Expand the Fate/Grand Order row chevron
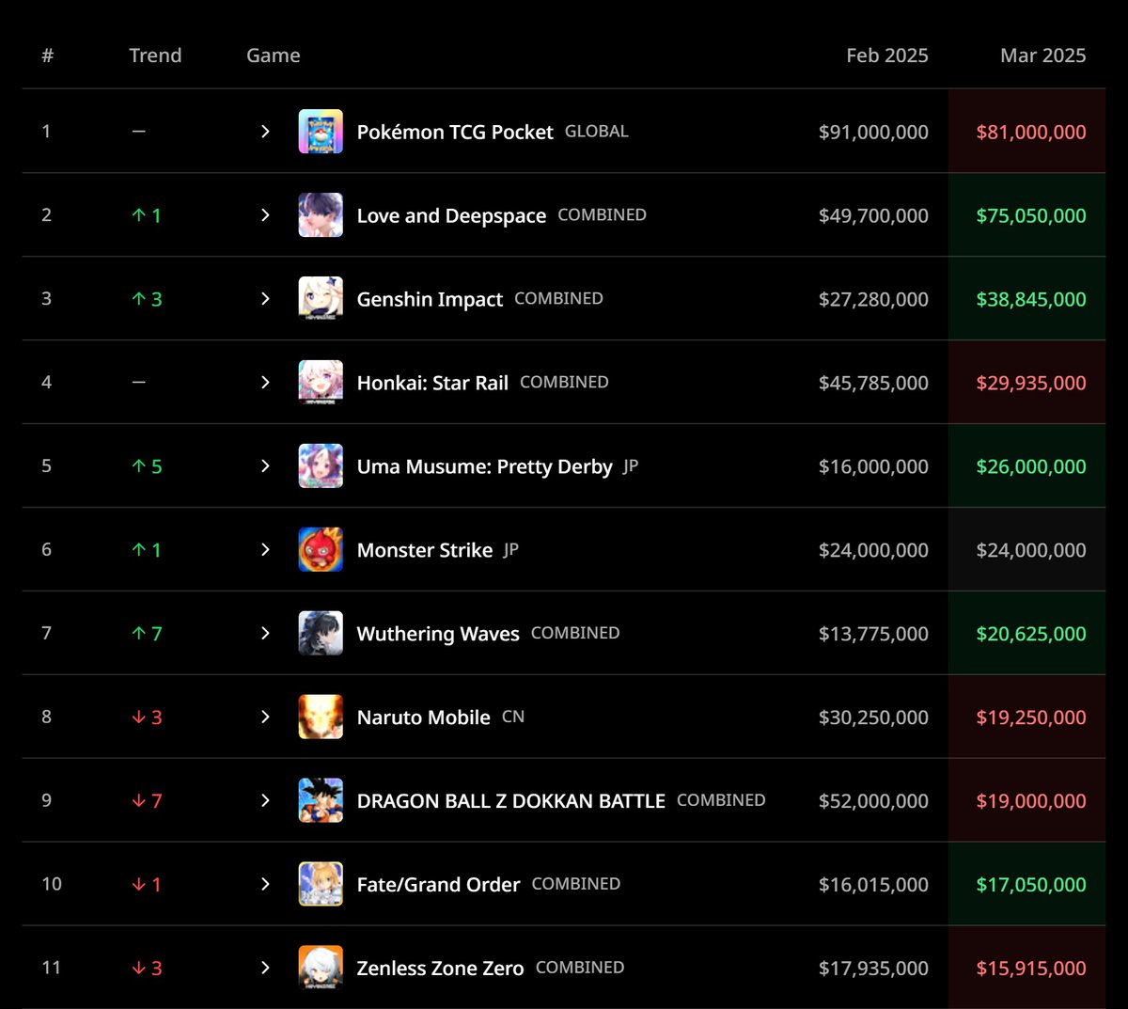The width and height of the screenshot is (1128, 1009). click(265, 885)
